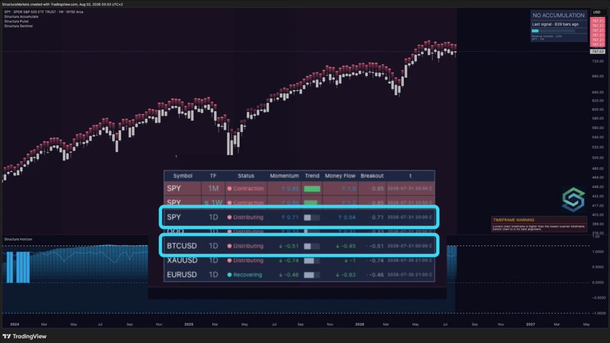Click the 747.03 current price label
Screen dimensions: 610x343
tap(597, 51)
